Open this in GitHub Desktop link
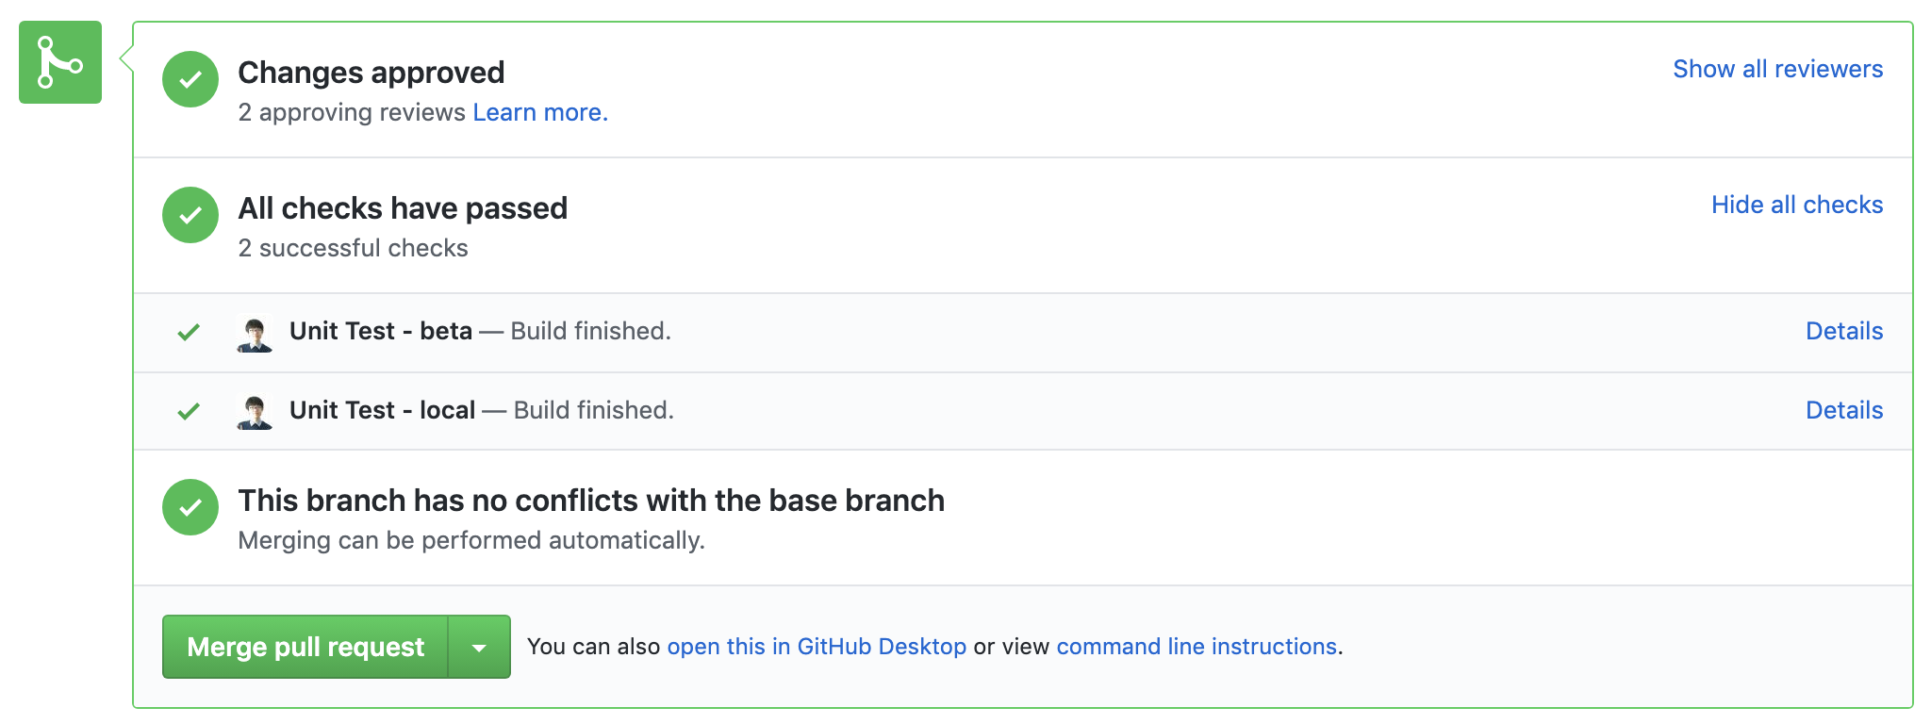Image resolution: width=1931 pixels, height=724 pixels. 817,647
